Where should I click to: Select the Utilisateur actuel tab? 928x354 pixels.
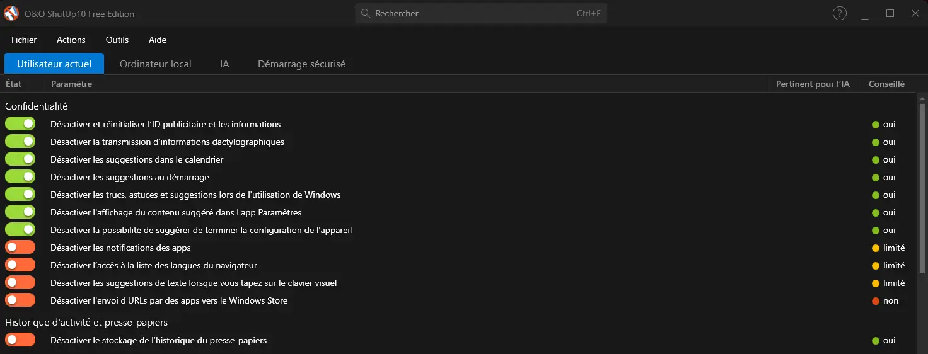[54, 64]
